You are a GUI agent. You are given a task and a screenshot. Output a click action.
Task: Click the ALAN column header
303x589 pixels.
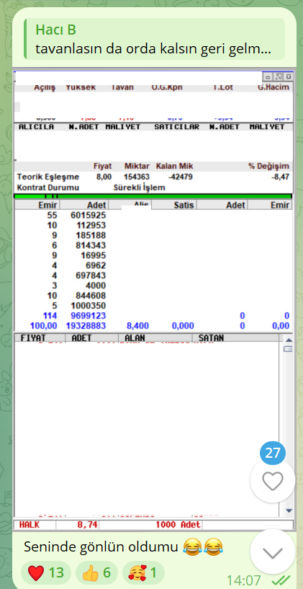coord(155,337)
